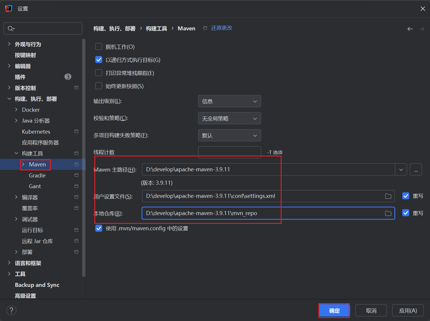Click the 取消 button

click(x=371, y=311)
